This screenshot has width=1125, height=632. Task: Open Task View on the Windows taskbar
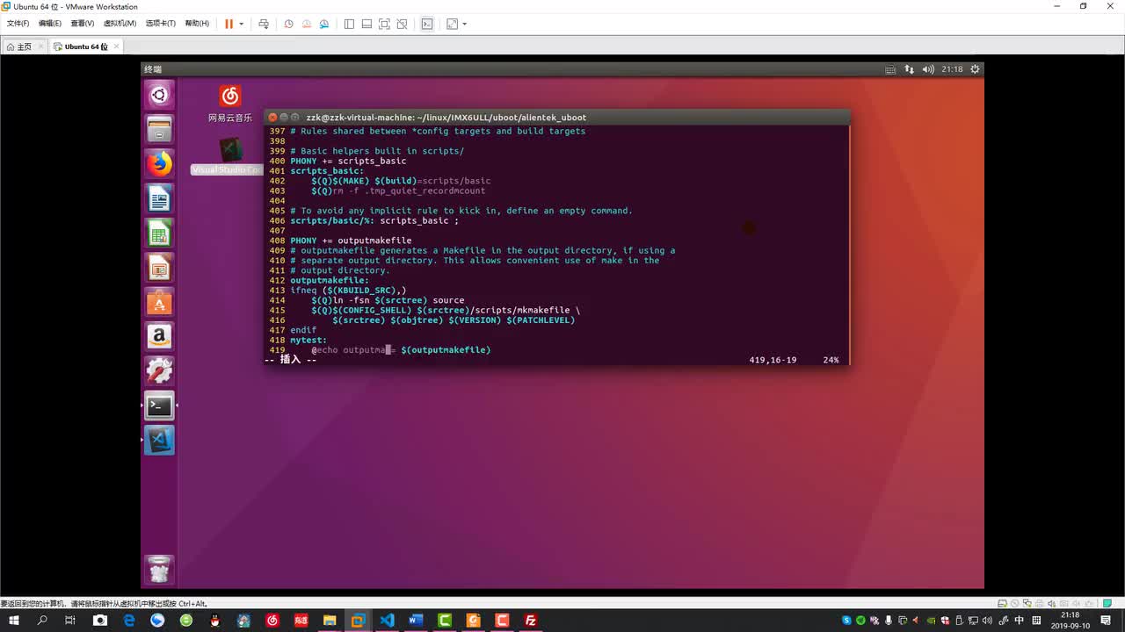[70, 620]
